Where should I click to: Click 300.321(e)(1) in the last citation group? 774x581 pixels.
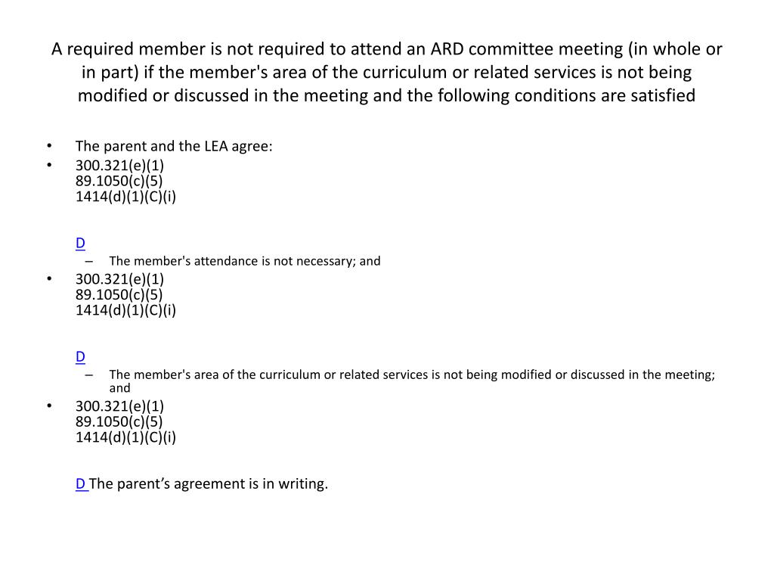point(119,406)
